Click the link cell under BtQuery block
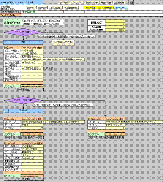The height and width of the screenshot is (182, 163). coord(32,86)
